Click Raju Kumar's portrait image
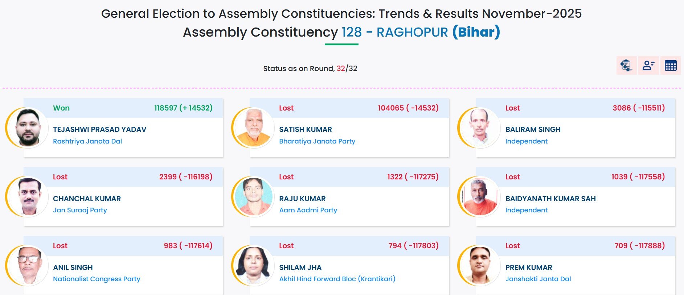The image size is (684, 295). tap(254, 197)
